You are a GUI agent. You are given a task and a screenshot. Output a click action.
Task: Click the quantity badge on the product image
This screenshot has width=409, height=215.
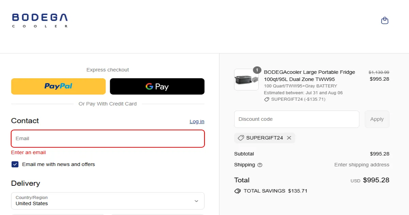click(x=257, y=70)
